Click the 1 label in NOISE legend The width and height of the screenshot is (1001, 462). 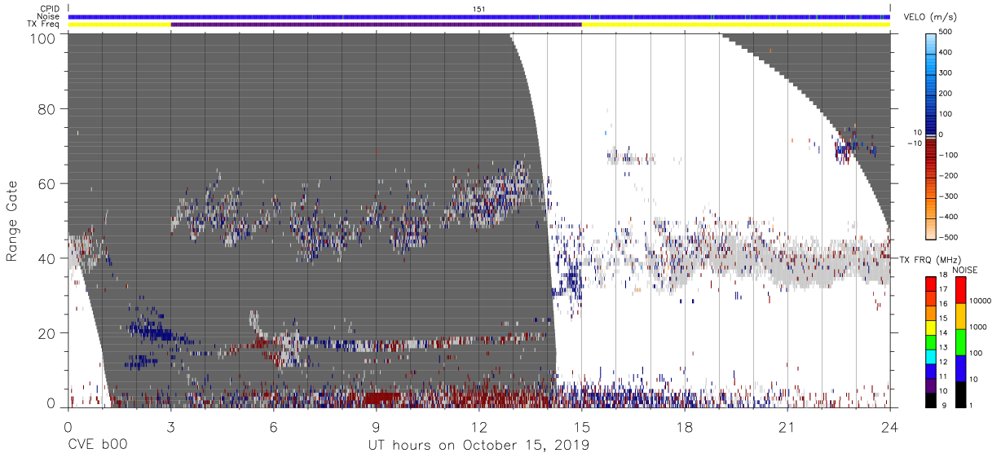971,405
